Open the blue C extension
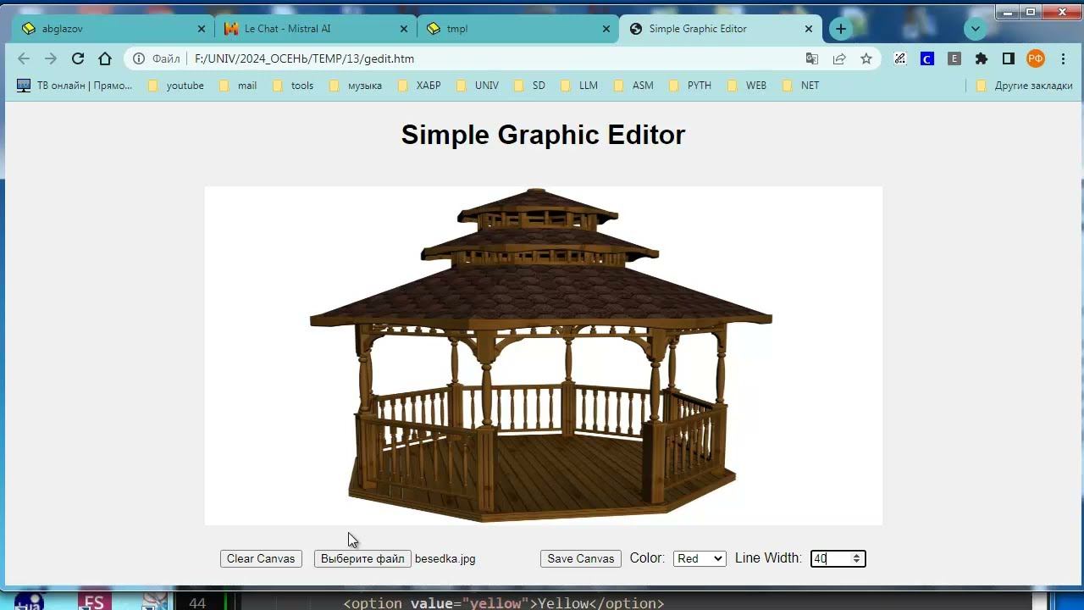 pos(927,58)
